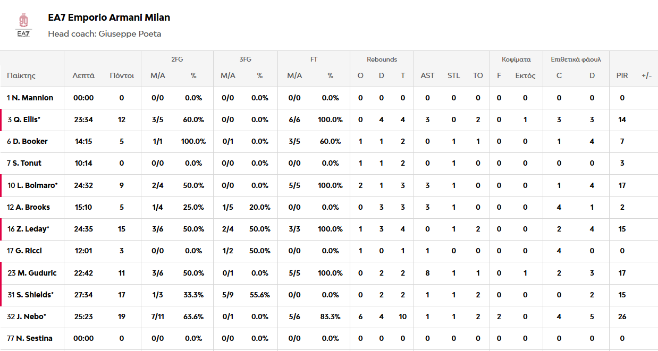
Task: Open the EA7 Emporio Armani Milan team title
Action: point(109,18)
